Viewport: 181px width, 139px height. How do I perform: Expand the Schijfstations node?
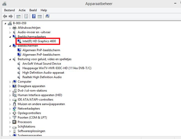point(10,127)
